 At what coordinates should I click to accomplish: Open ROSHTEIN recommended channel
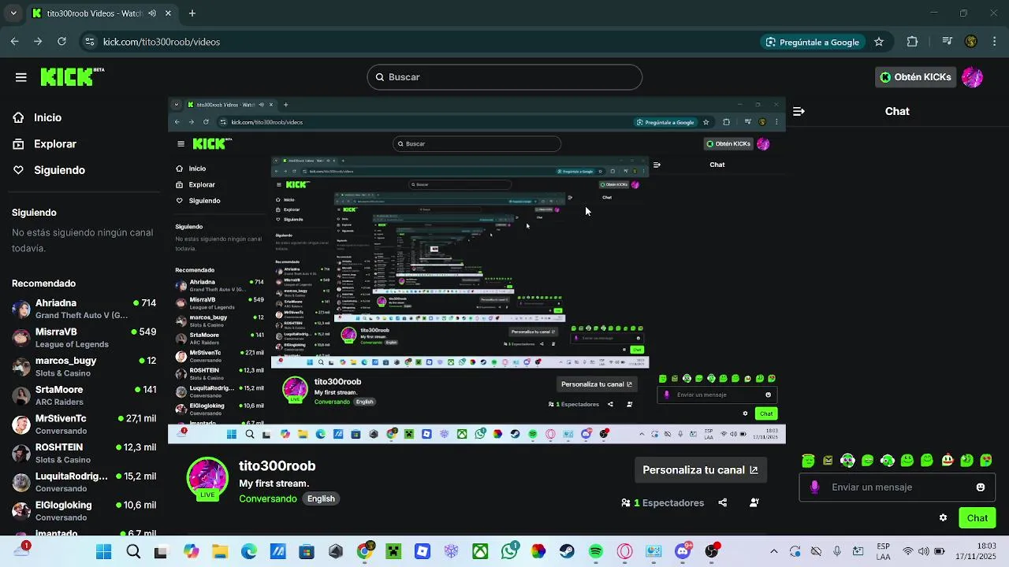pos(84,453)
